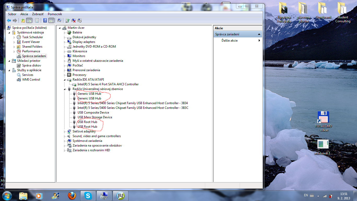Select USB Composite Device

93,113
